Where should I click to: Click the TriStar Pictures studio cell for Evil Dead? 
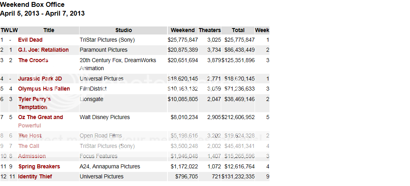(107, 40)
